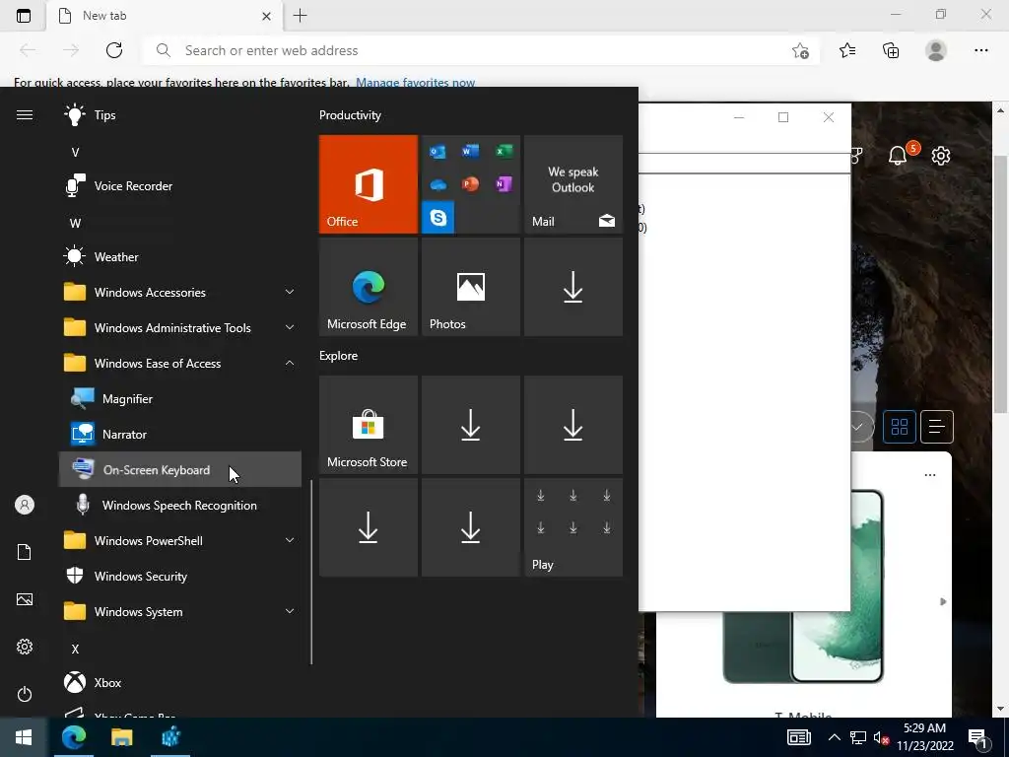
Task: Open the Edge Favorites panel
Action: pyautogui.click(x=847, y=50)
